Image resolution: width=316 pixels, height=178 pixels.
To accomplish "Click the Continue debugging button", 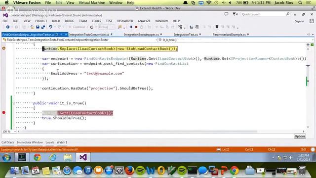I will pos(77,27).
